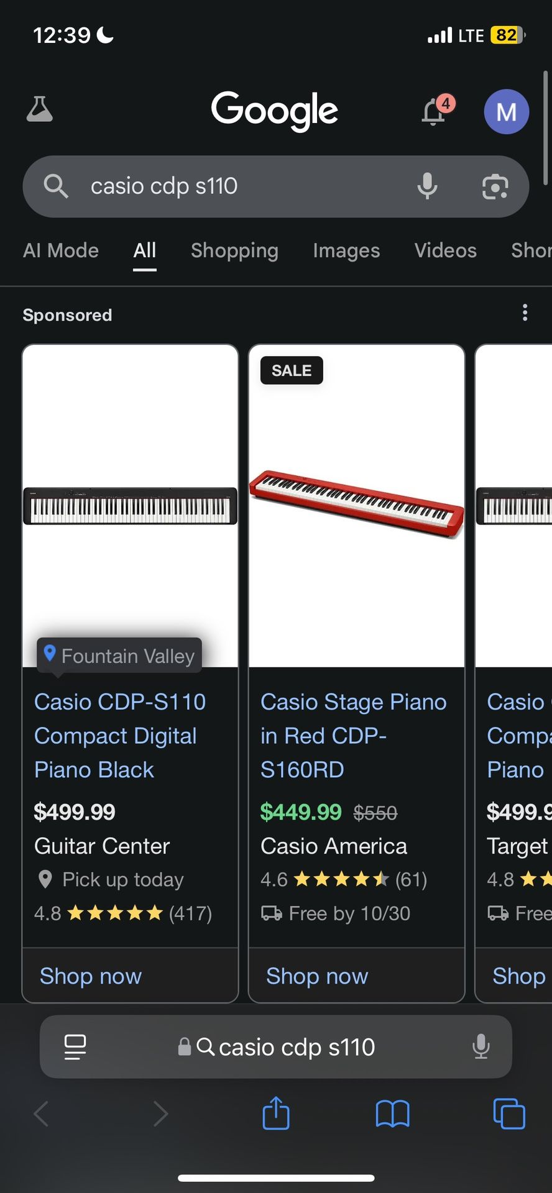Open the Reader options icon in the address bar
The image size is (552, 1193).
coord(75,1046)
